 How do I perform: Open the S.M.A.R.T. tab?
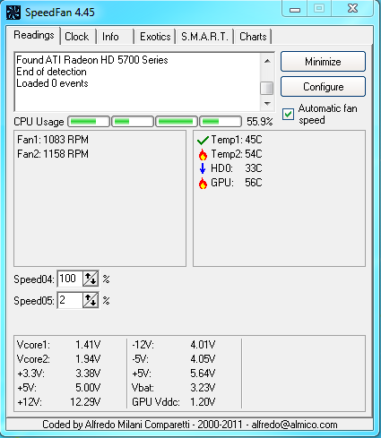pos(204,37)
